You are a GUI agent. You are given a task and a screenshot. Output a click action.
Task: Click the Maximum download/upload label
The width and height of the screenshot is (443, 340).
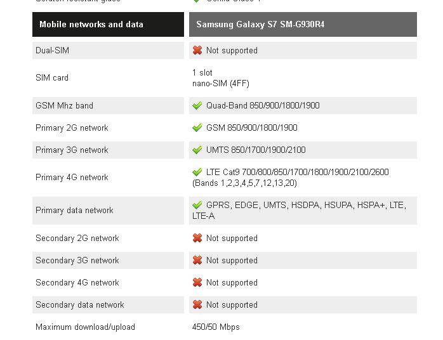pyautogui.click(x=85, y=327)
